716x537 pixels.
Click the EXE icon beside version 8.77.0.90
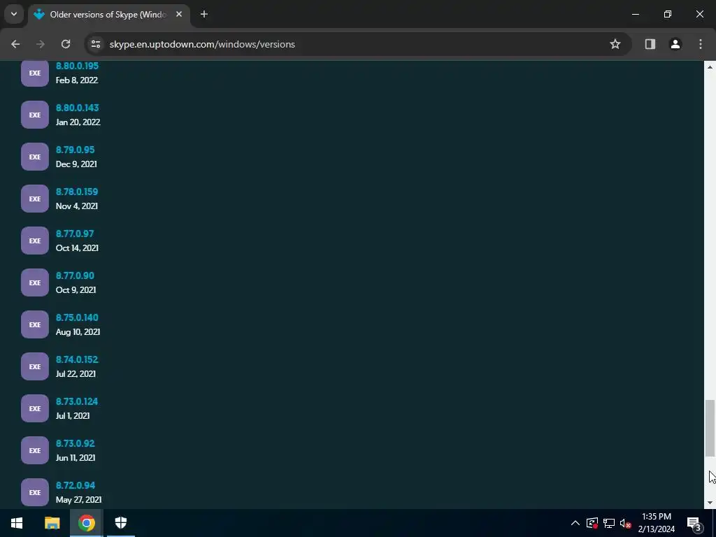35,282
